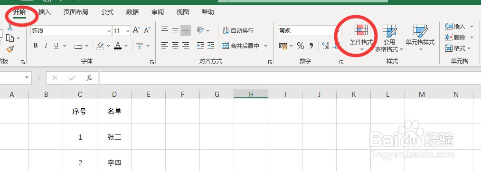The width and height of the screenshot is (481, 171).
Task: Select column C header
Action: [x=80, y=94]
